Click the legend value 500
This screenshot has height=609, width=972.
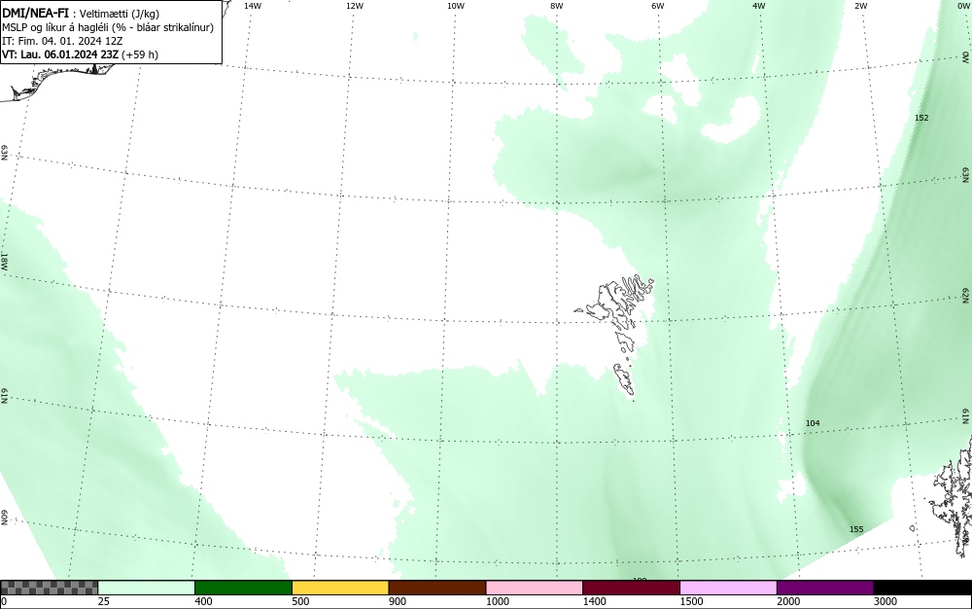click(300, 601)
